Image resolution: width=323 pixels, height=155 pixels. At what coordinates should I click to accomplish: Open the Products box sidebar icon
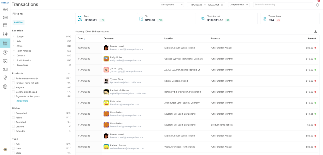(x=5, y=25)
